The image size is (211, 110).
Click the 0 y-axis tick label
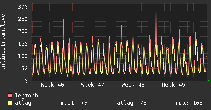26,81
